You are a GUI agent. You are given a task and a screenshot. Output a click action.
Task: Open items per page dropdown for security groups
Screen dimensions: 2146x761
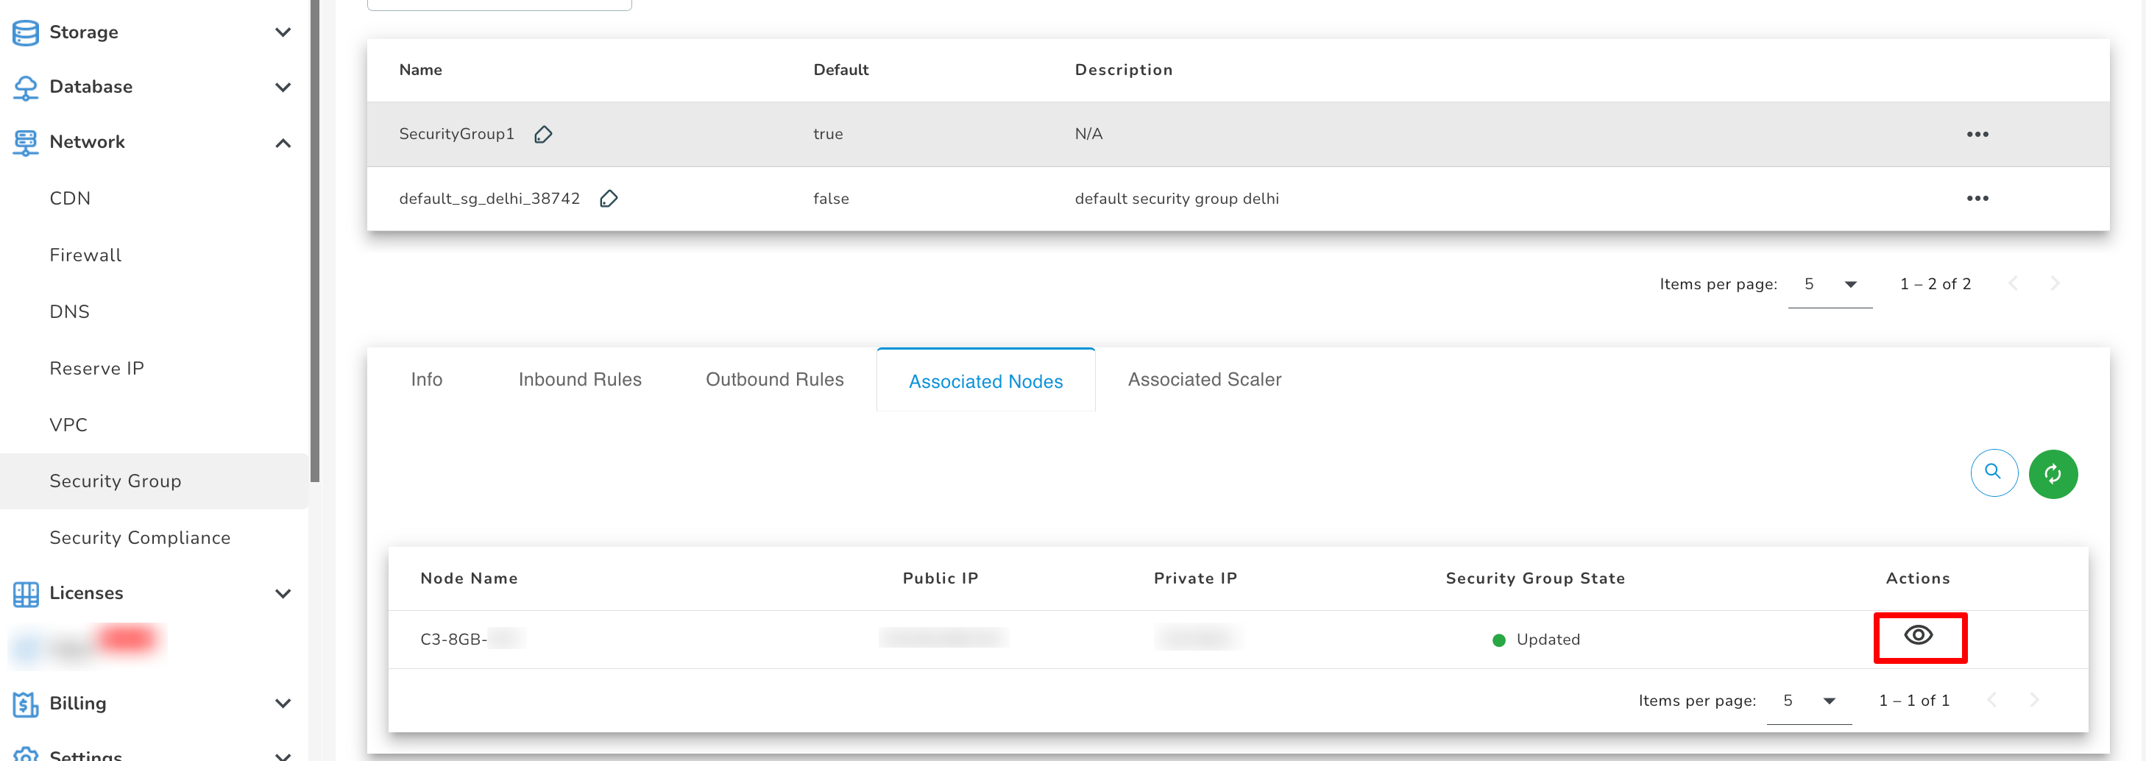[1830, 284]
